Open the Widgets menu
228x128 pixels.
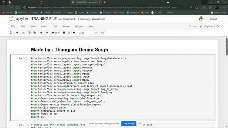pos(79,26)
